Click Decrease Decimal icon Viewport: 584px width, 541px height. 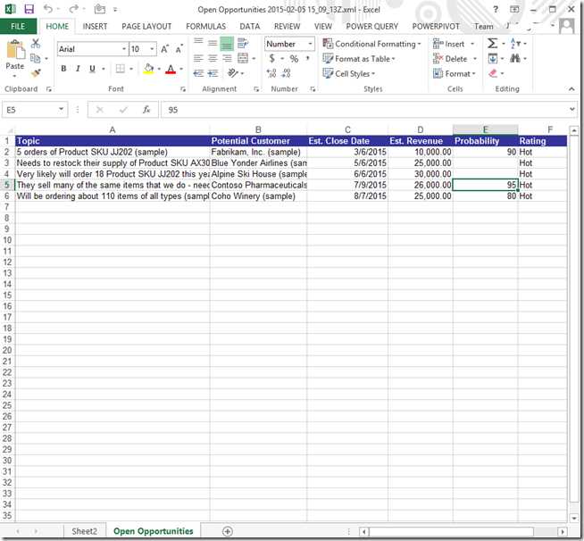286,73
